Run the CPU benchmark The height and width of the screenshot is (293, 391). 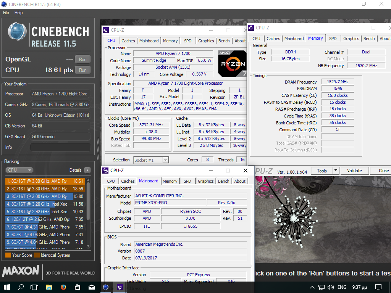tap(83, 70)
